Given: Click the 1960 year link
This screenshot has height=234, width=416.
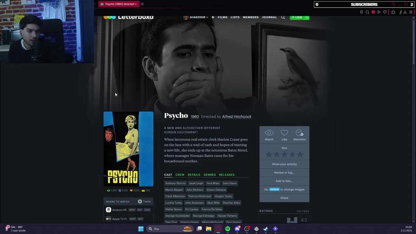Looking at the screenshot, I should (195, 117).
